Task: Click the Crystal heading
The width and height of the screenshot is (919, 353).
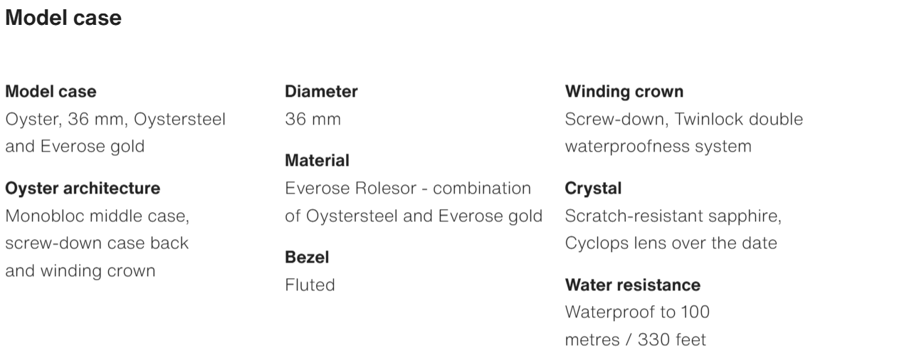Action: click(593, 189)
